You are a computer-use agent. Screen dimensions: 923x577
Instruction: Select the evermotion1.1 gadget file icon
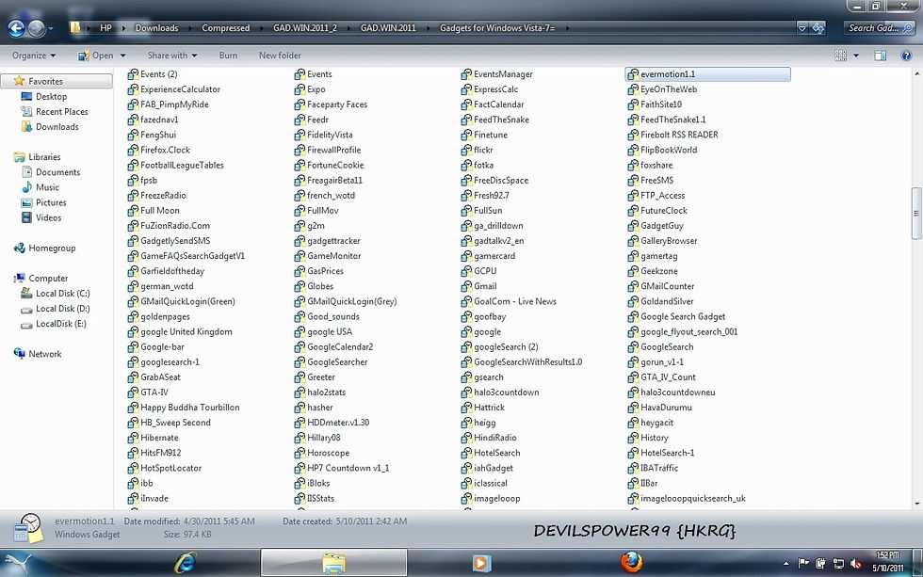click(x=633, y=74)
